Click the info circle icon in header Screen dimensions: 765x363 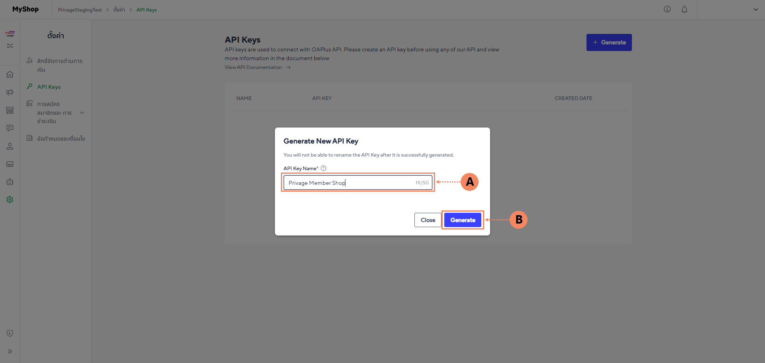[667, 10]
